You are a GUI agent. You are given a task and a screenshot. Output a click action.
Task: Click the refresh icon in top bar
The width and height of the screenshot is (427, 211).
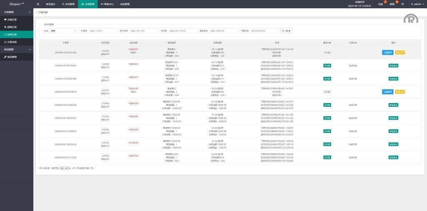tap(402, 4)
